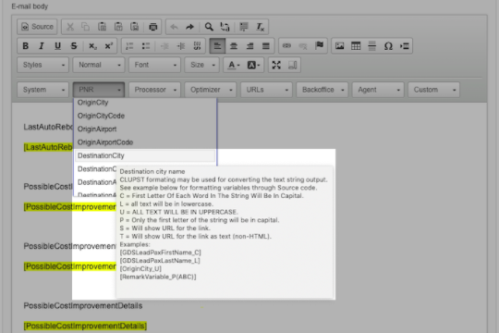This screenshot has width=499, height=333.
Task: Insert a Horizontal Line
Action: coord(372,46)
